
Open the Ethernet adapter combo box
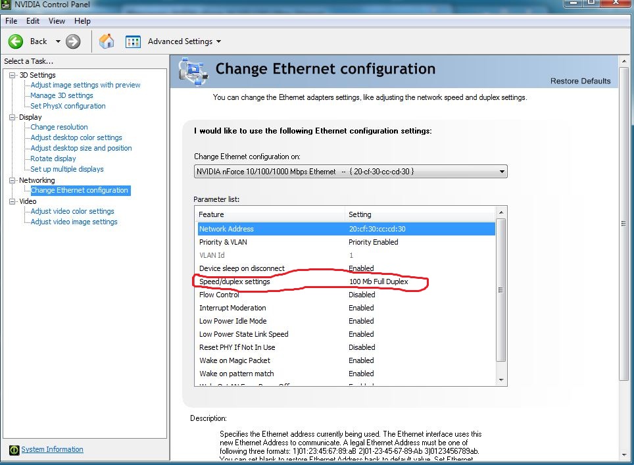[351, 172]
